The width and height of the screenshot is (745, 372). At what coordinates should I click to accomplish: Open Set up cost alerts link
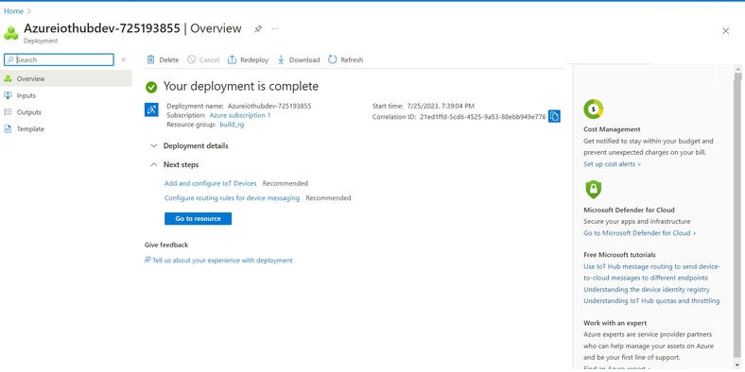pos(612,164)
